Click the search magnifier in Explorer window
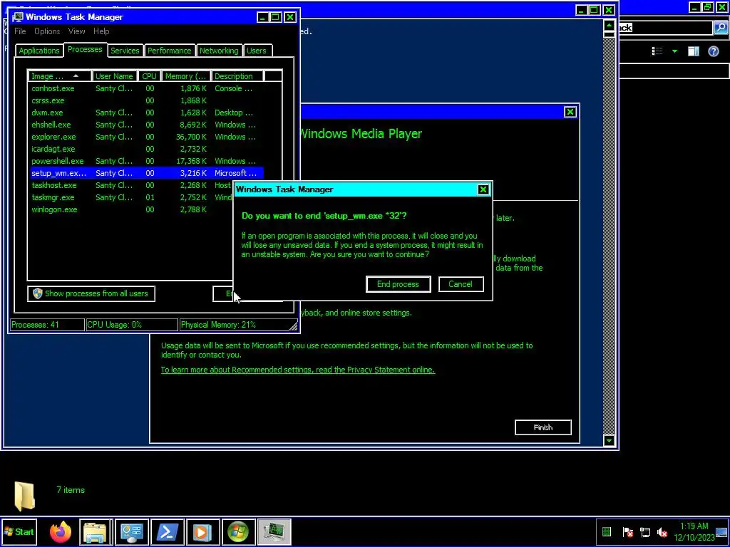730x547 pixels. coord(720,28)
